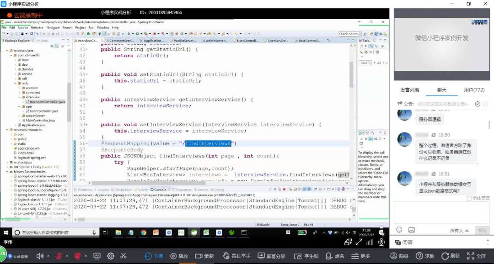Click the 播放 play button

[x=179, y=256]
